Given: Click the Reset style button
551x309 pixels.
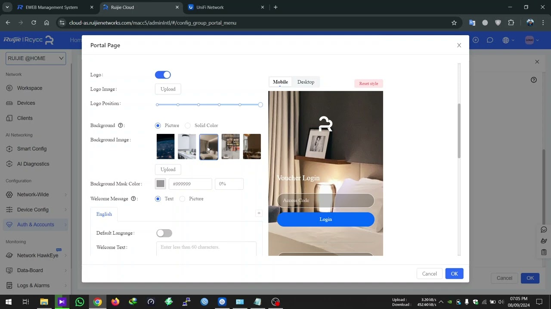Looking at the screenshot, I should [368, 84].
